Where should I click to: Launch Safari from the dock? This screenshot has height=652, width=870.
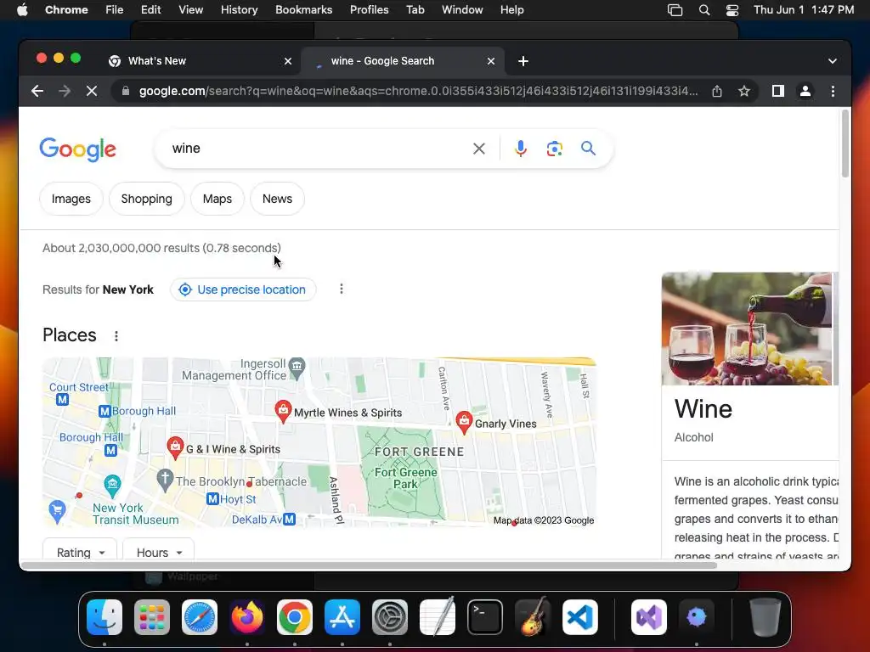[199, 617]
